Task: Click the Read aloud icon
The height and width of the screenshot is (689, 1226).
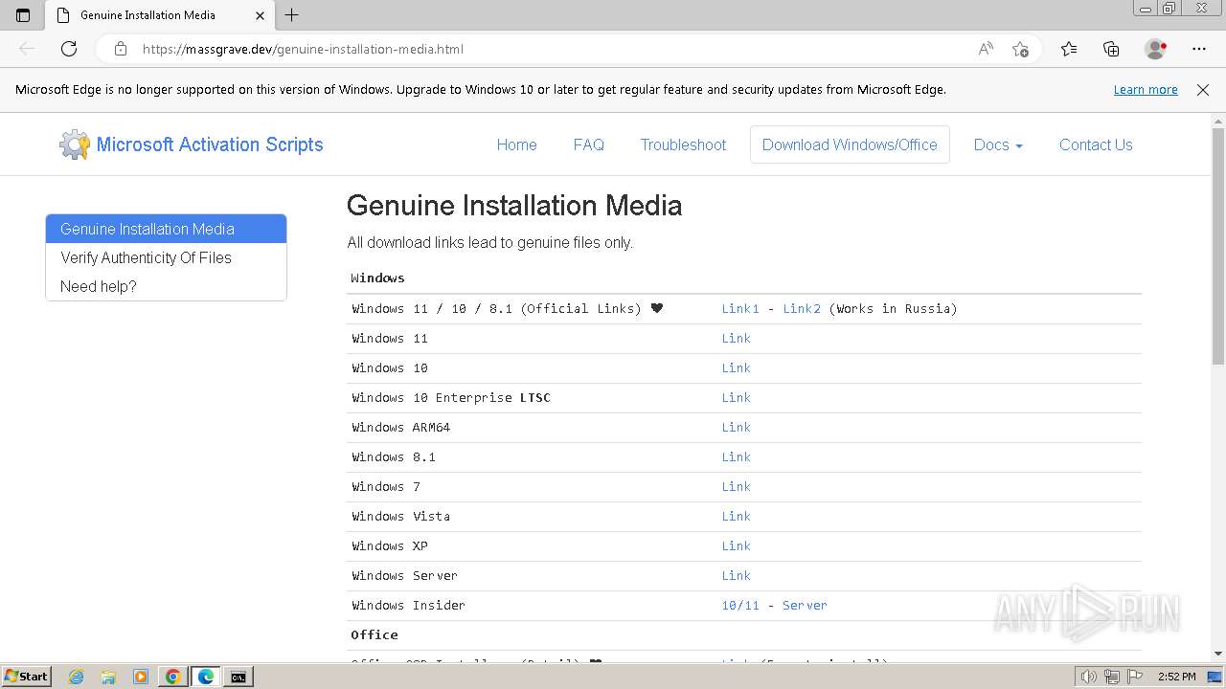Action: coord(986,49)
